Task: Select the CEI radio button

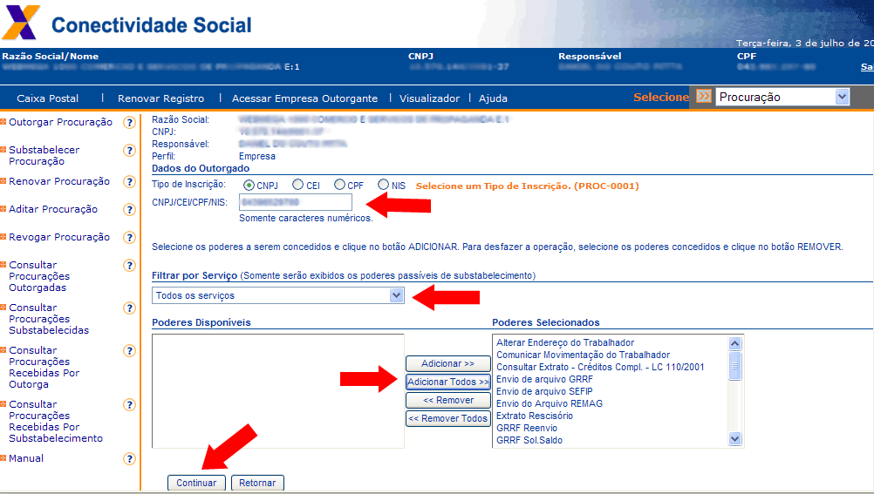Action: (298, 185)
